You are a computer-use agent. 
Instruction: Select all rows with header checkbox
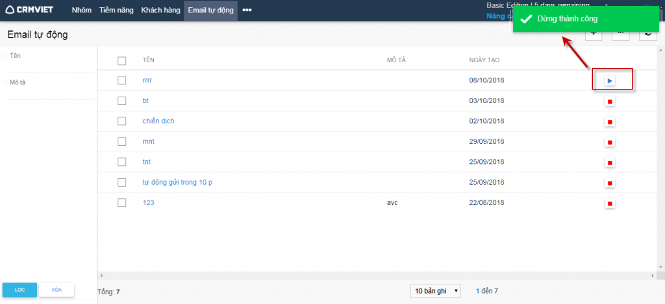point(121,60)
